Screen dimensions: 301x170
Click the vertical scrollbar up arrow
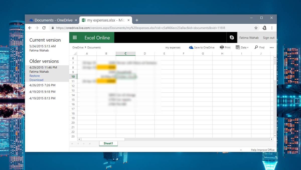coord(275,57)
